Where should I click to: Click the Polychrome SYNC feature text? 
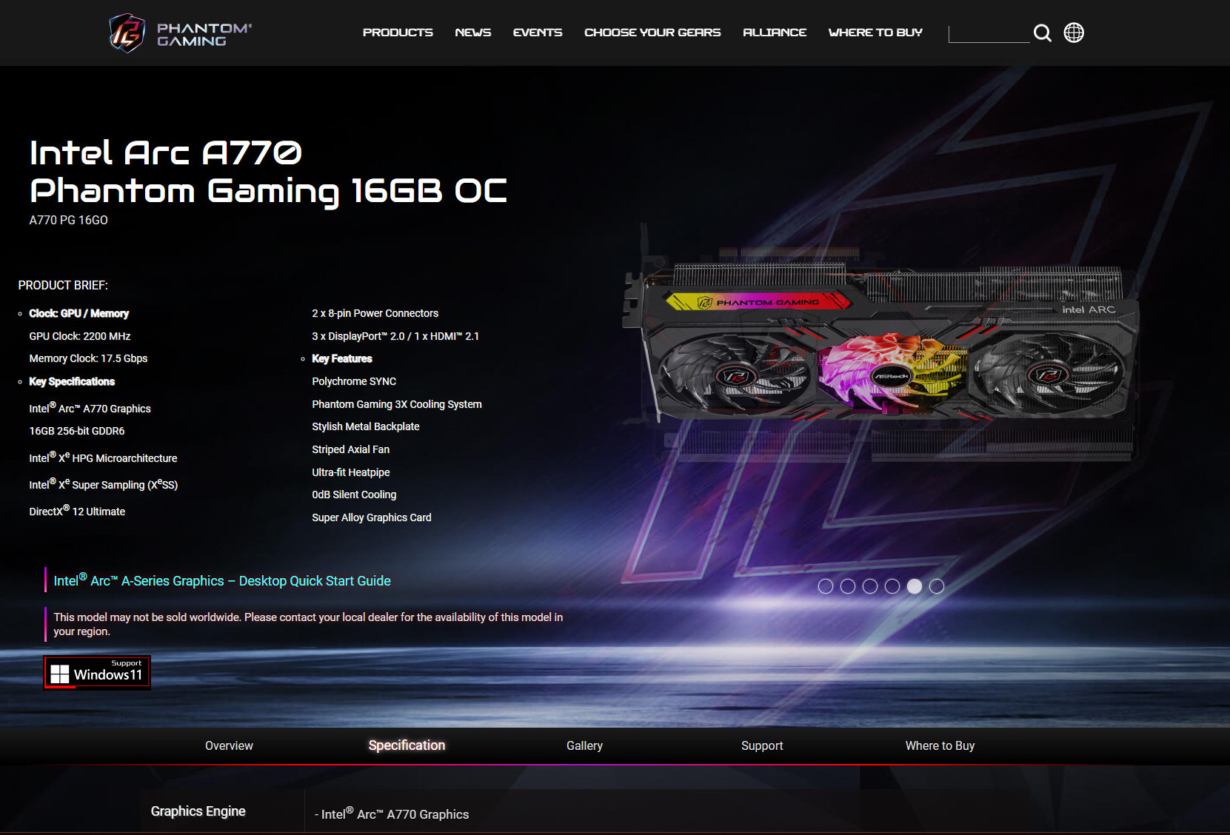tap(354, 381)
